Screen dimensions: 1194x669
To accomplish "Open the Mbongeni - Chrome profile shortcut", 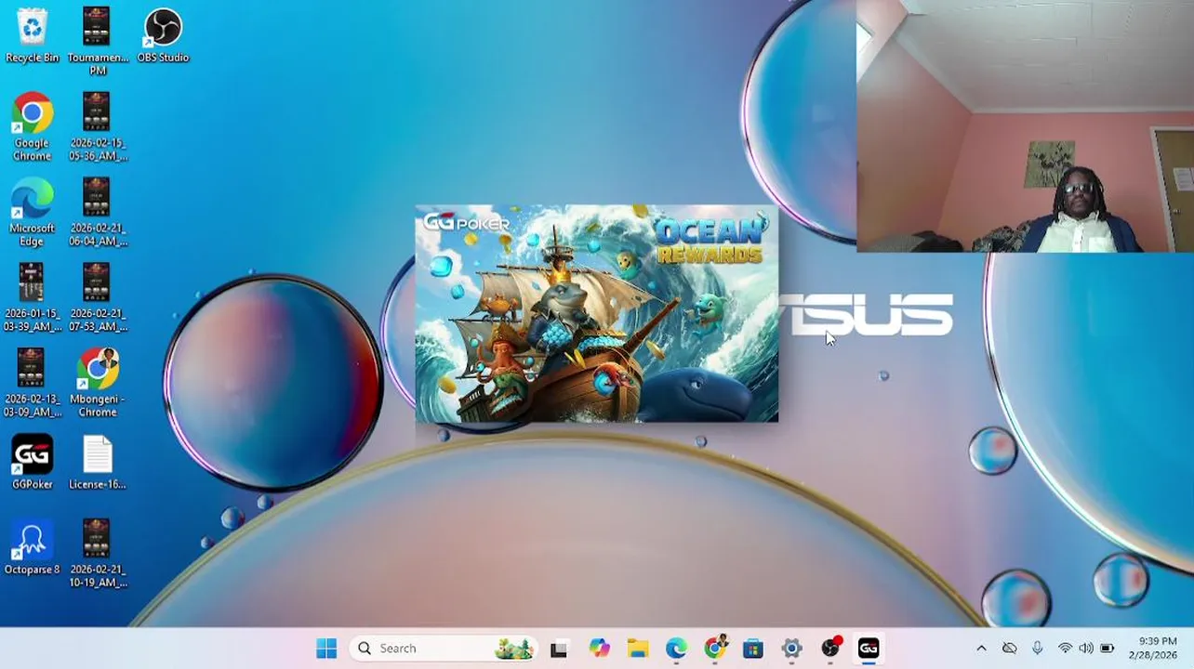I will (97, 383).
